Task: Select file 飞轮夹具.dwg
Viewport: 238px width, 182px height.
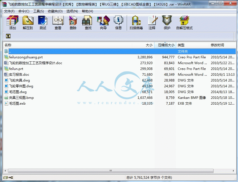Action: (20, 80)
